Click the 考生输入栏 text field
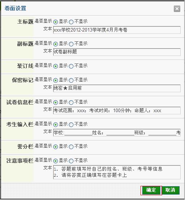 pos(117,132)
